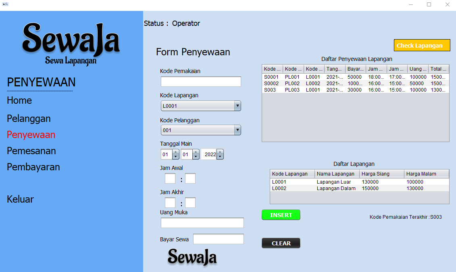Decrease the month value in Tanggal Main
The height and width of the screenshot is (272, 456).
[x=196, y=157]
